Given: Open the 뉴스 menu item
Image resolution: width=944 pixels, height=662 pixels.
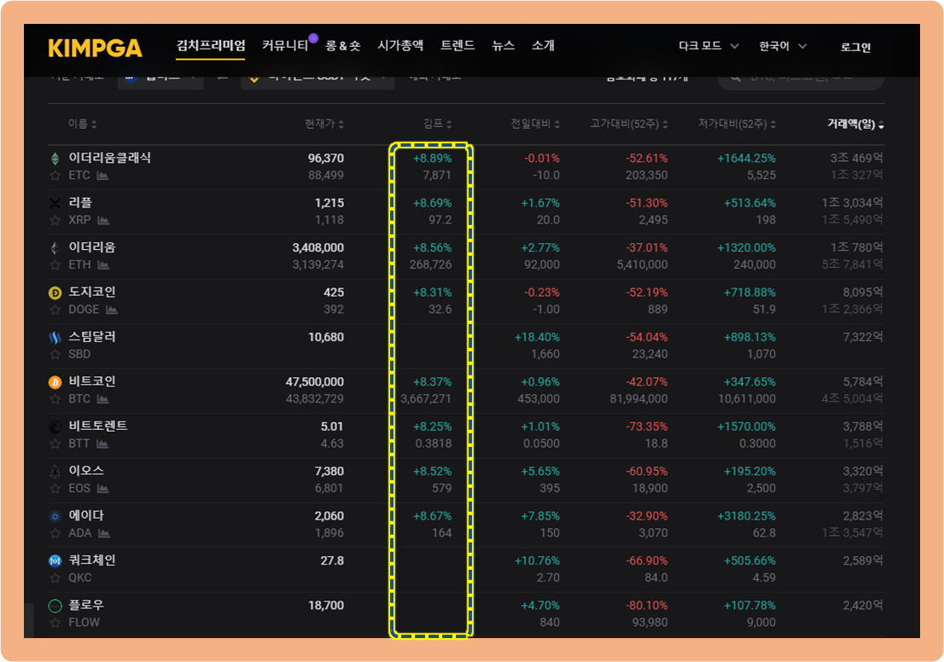Looking at the screenshot, I should pos(504,46).
